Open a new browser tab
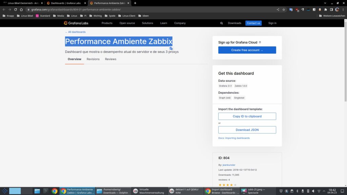The width and height of the screenshot is (347, 195). (135, 3)
